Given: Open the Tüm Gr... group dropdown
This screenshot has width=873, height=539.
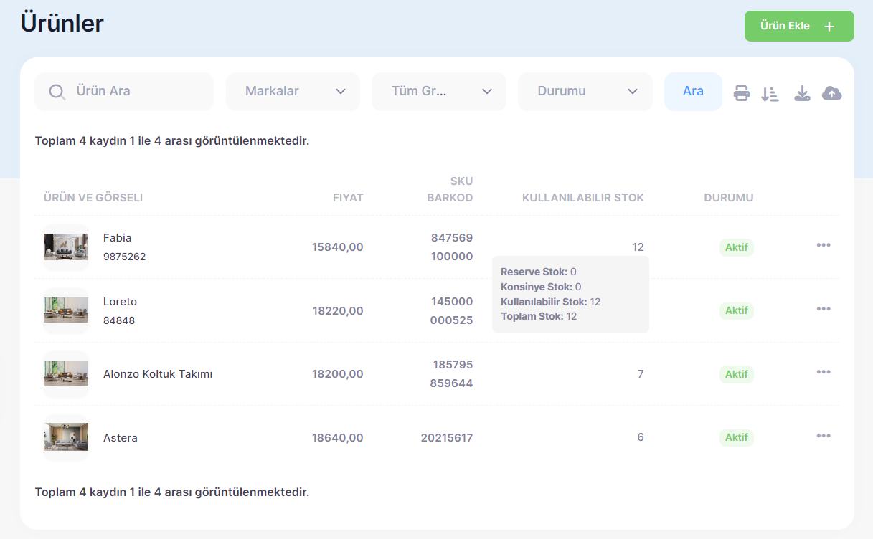Looking at the screenshot, I should (439, 92).
